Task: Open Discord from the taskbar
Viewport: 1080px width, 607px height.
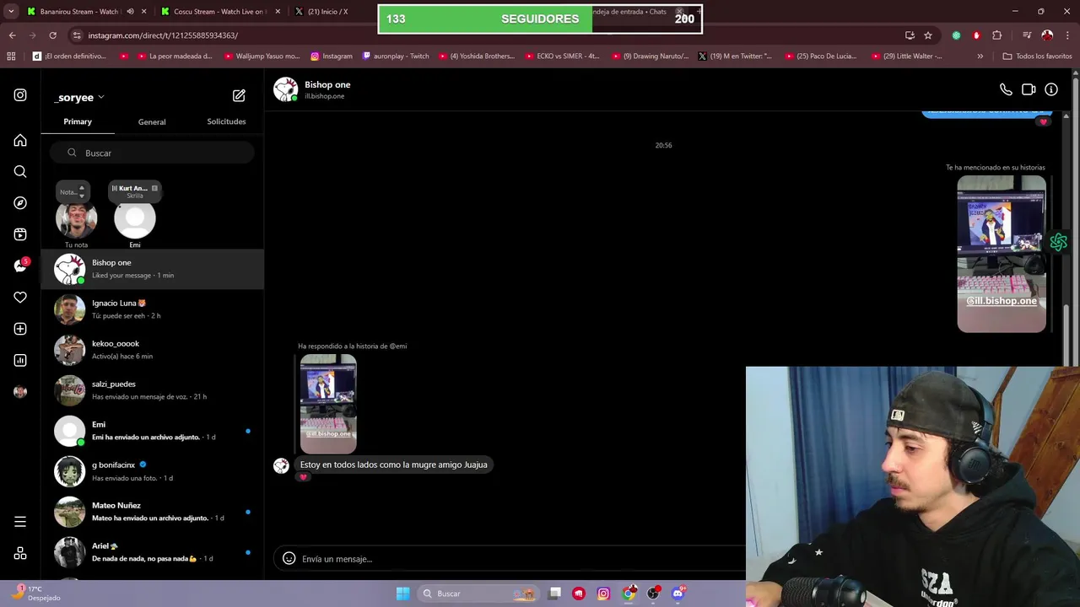Action: click(678, 594)
